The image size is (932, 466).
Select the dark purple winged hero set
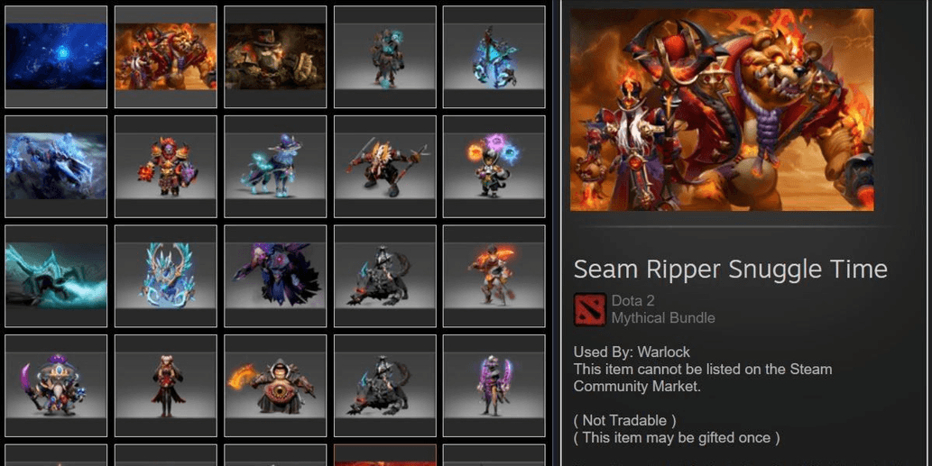pyautogui.click(x=275, y=276)
